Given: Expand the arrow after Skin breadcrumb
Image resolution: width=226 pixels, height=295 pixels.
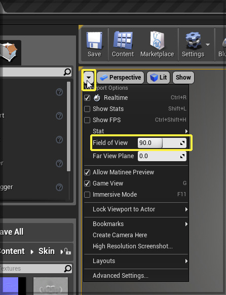Looking at the screenshot, I should pos(61,251).
